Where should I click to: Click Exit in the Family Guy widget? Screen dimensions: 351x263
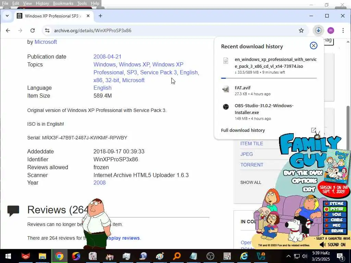pyautogui.click(x=309, y=189)
